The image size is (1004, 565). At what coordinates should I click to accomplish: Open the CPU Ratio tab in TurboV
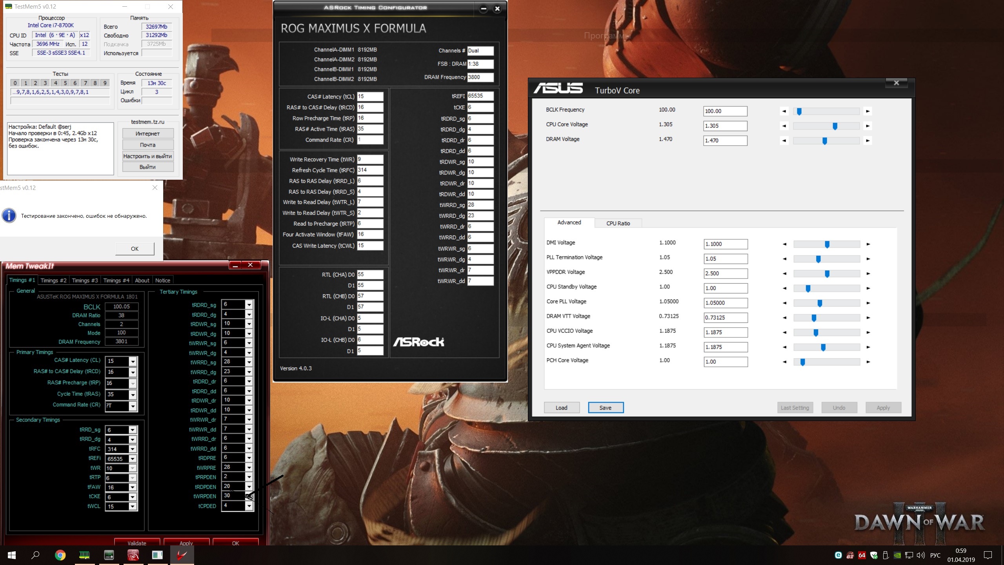pyautogui.click(x=618, y=223)
